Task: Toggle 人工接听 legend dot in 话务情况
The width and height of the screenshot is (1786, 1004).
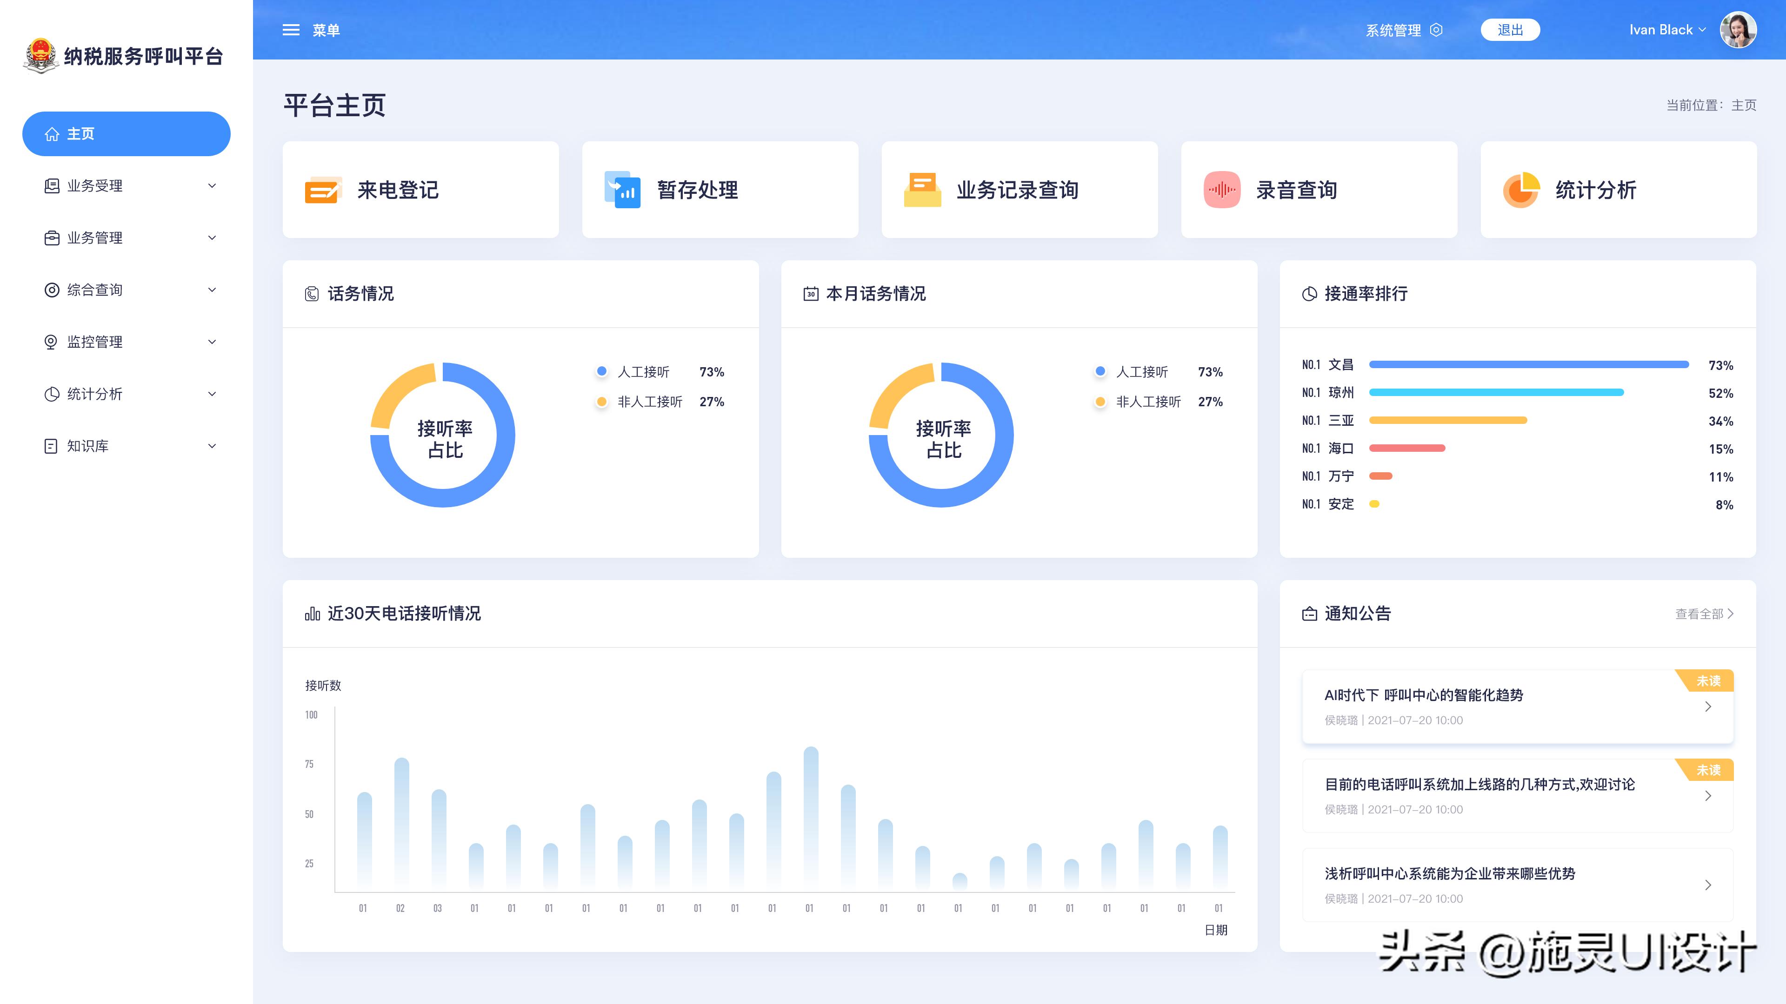Action: coord(602,372)
